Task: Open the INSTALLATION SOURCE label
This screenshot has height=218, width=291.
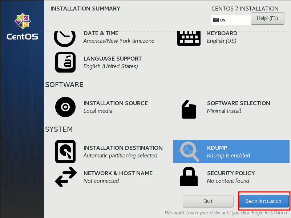Action: (x=116, y=103)
